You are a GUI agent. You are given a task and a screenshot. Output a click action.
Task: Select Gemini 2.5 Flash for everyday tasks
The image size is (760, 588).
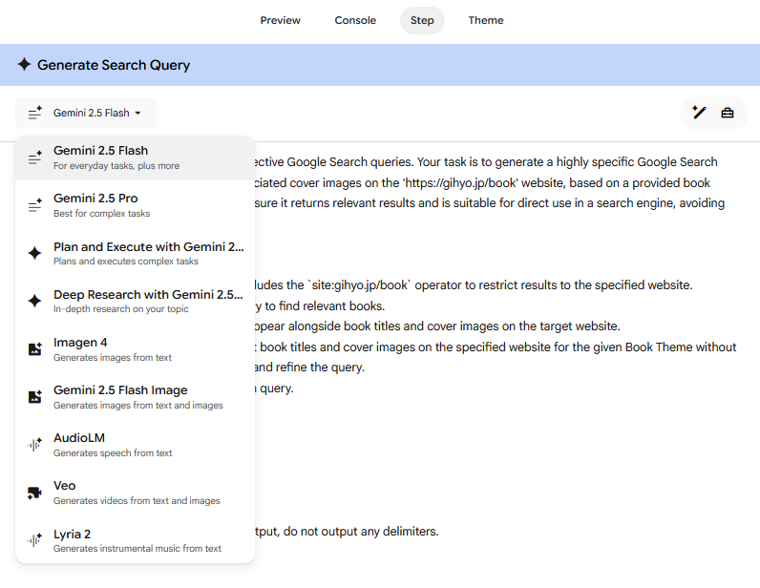(x=134, y=157)
